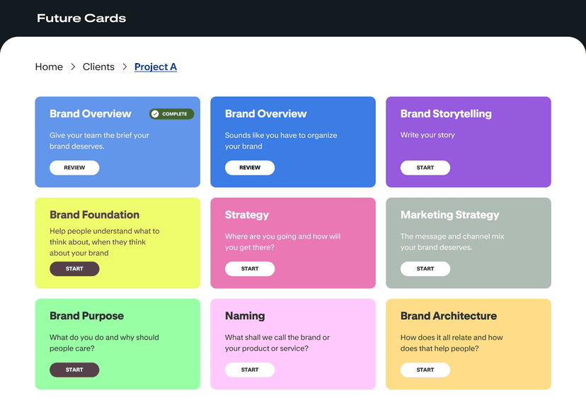The height and width of the screenshot is (417, 586).
Task: Click the Future Cards logo
Action: 81,18
